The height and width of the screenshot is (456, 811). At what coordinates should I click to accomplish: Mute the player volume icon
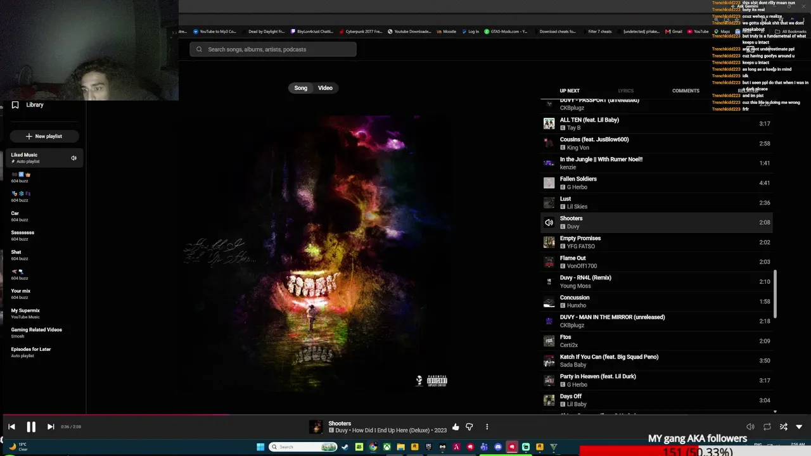[x=750, y=427]
